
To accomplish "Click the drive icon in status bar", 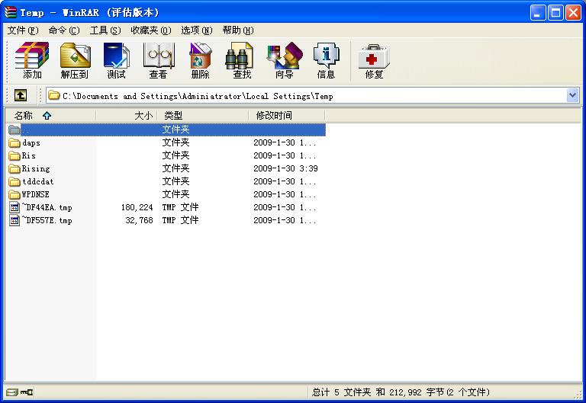I will click(x=12, y=392).
